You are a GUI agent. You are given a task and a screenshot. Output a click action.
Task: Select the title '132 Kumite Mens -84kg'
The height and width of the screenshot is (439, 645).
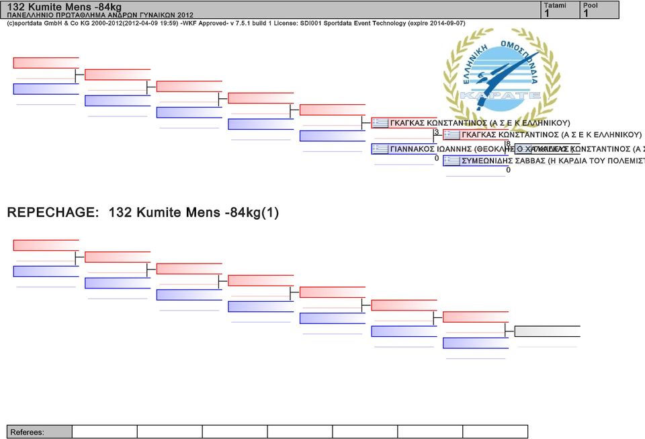[x=64, y=7]
